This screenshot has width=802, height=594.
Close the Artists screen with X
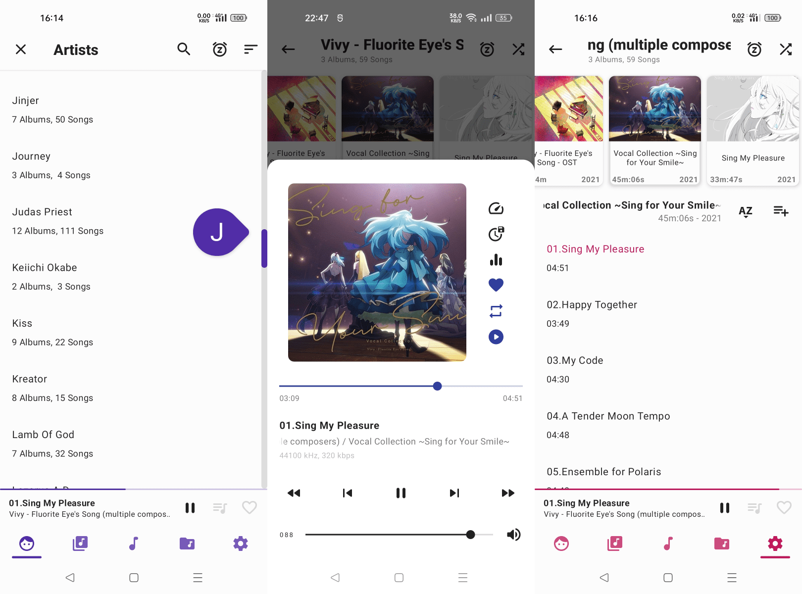[x=21, y=49]
